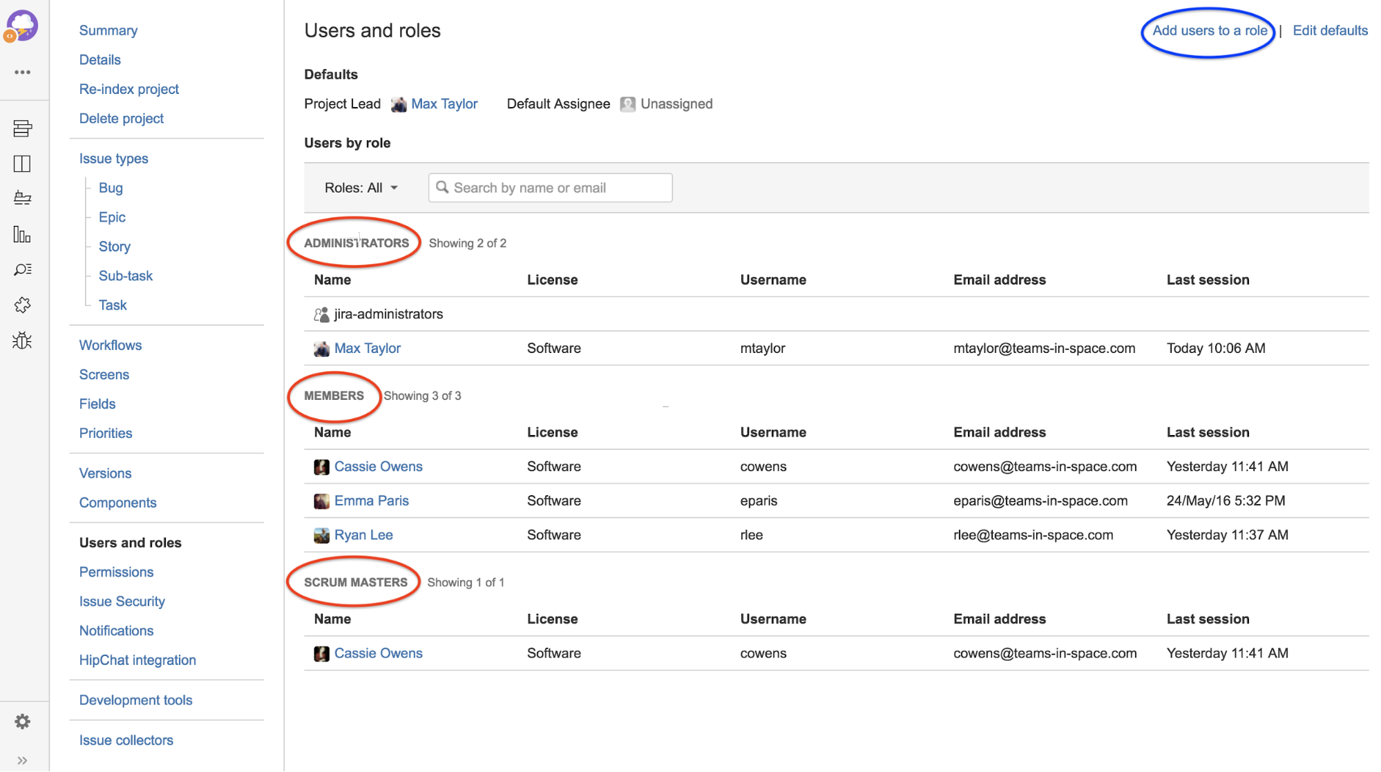Screen dimensions: 1381x772
Task: Click Edit defaults link
Action: [x=1330, y=30]
